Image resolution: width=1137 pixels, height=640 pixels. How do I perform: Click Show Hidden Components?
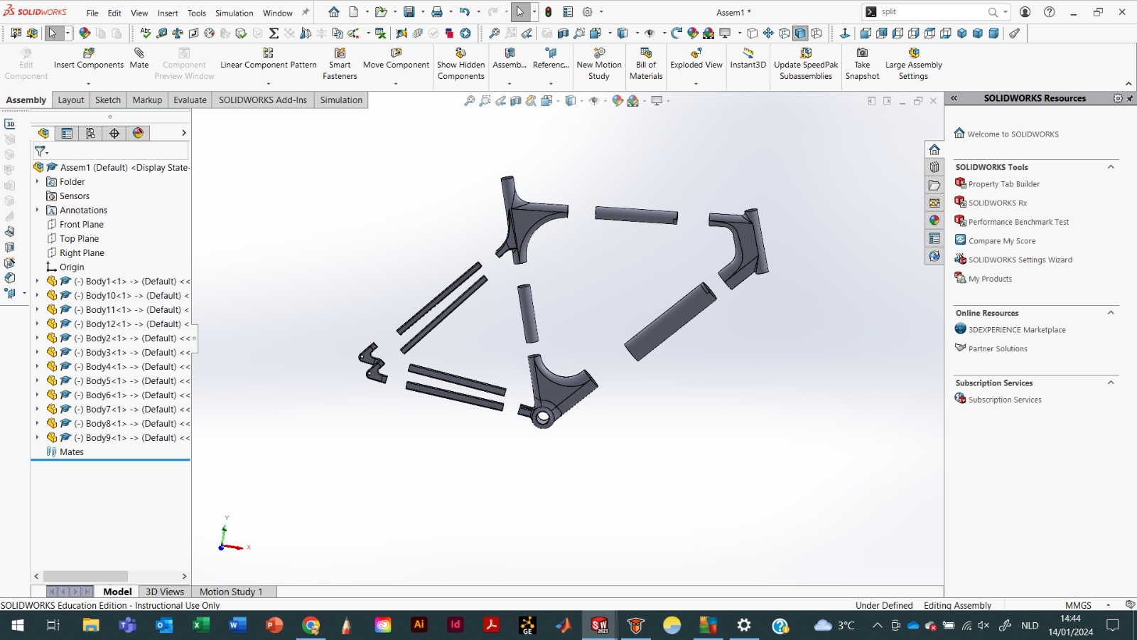(x=460, y=64)
